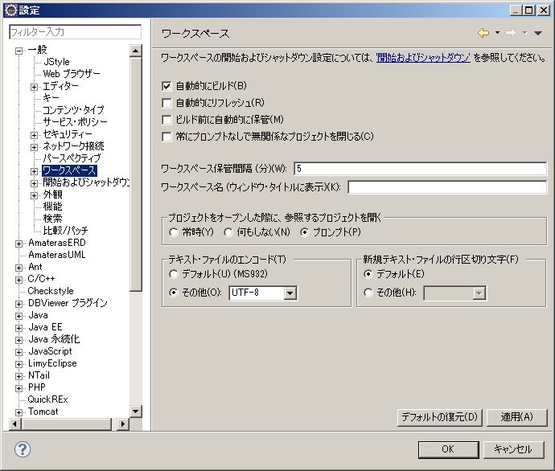Select Checkstyle in the tree

tap(51, 291)
